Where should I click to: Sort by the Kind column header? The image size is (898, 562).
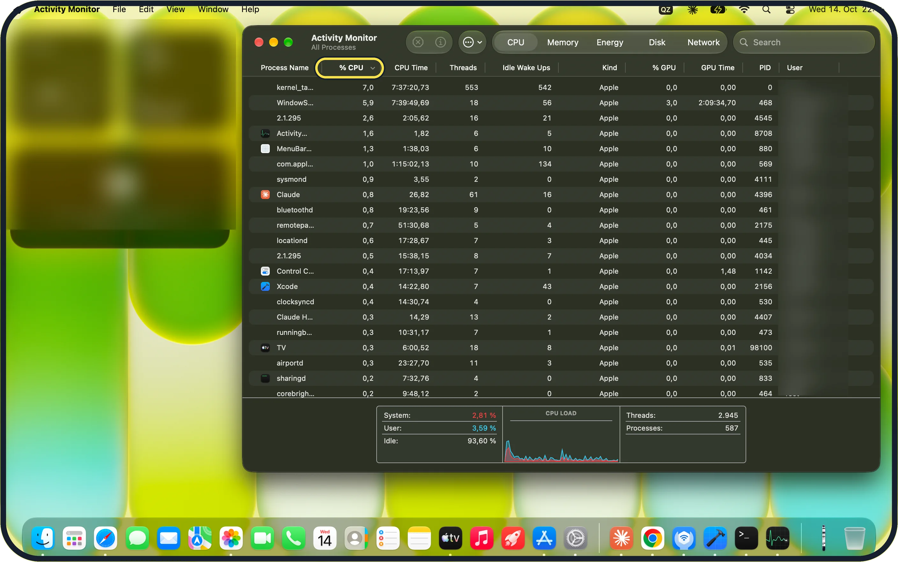coord(609,68)
